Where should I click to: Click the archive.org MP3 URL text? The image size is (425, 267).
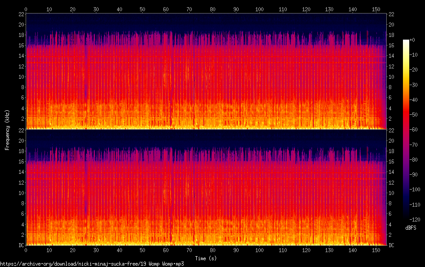pos(92,264)
